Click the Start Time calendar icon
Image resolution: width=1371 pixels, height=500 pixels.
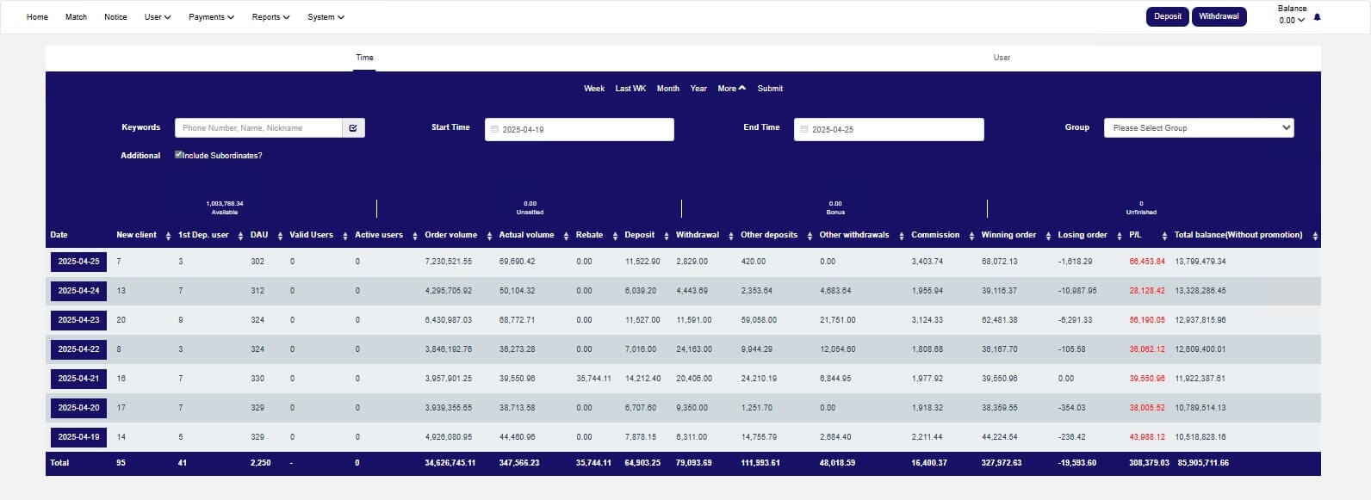tap(494, 130)
